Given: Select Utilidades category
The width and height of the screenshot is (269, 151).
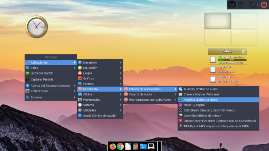Looking at the screenshot, I should coord(100,110).
